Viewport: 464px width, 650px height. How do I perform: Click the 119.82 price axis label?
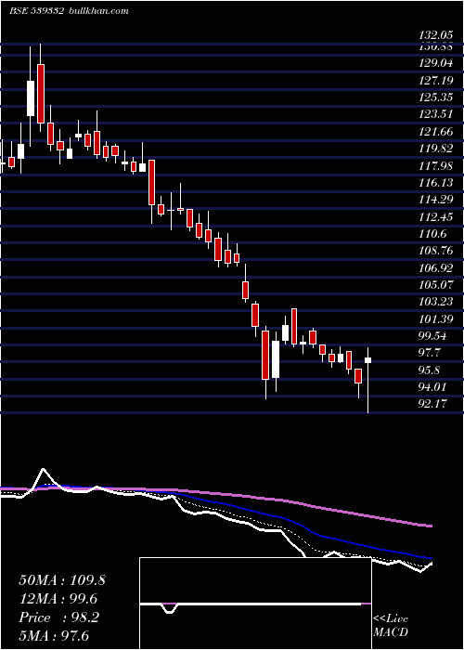pos(435,149)
